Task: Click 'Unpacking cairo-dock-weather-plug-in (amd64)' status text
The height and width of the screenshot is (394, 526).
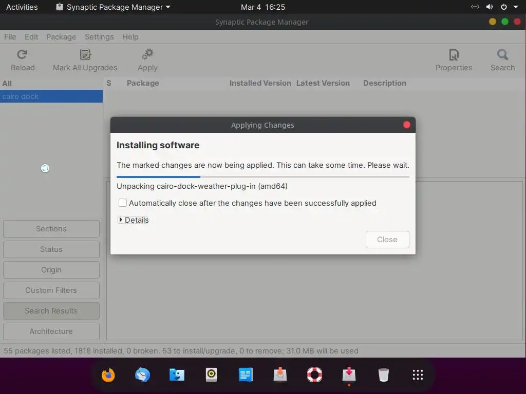Action: click(x=202, y=186)
